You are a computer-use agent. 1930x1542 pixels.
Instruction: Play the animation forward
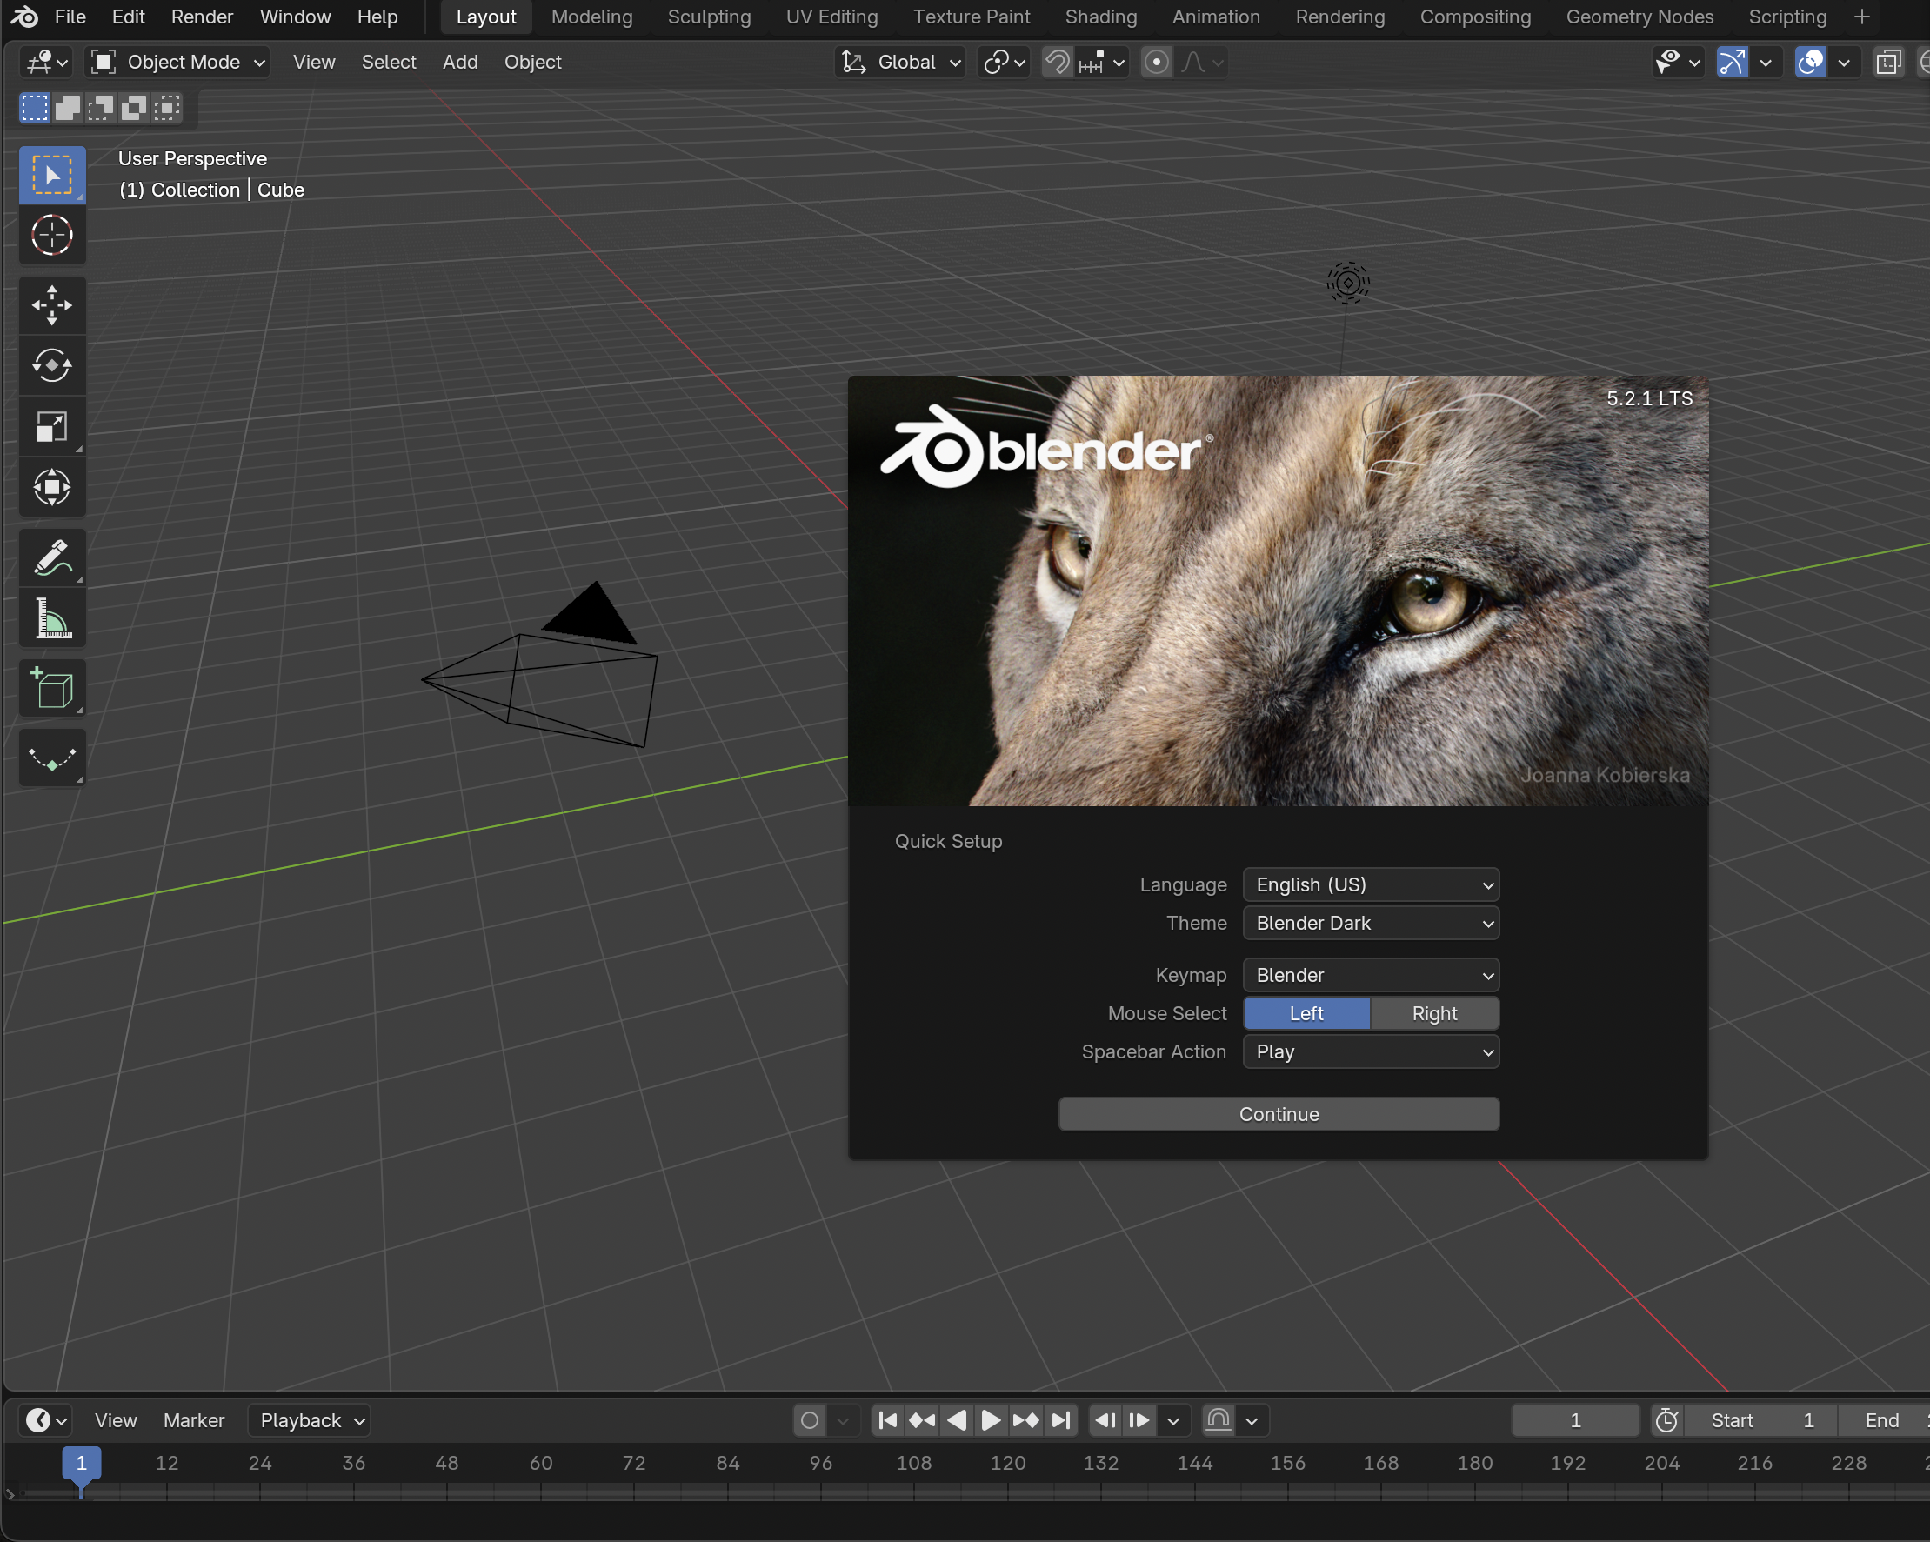(x=991, y=1420)
